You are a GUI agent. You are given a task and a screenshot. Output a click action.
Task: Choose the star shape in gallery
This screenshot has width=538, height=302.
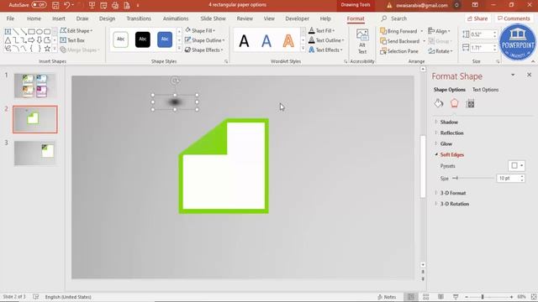coord(47,49)
